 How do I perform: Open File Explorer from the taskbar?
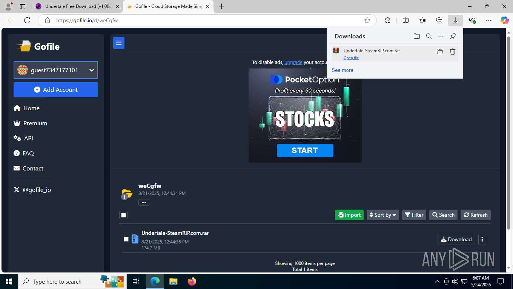coord(173,281)
